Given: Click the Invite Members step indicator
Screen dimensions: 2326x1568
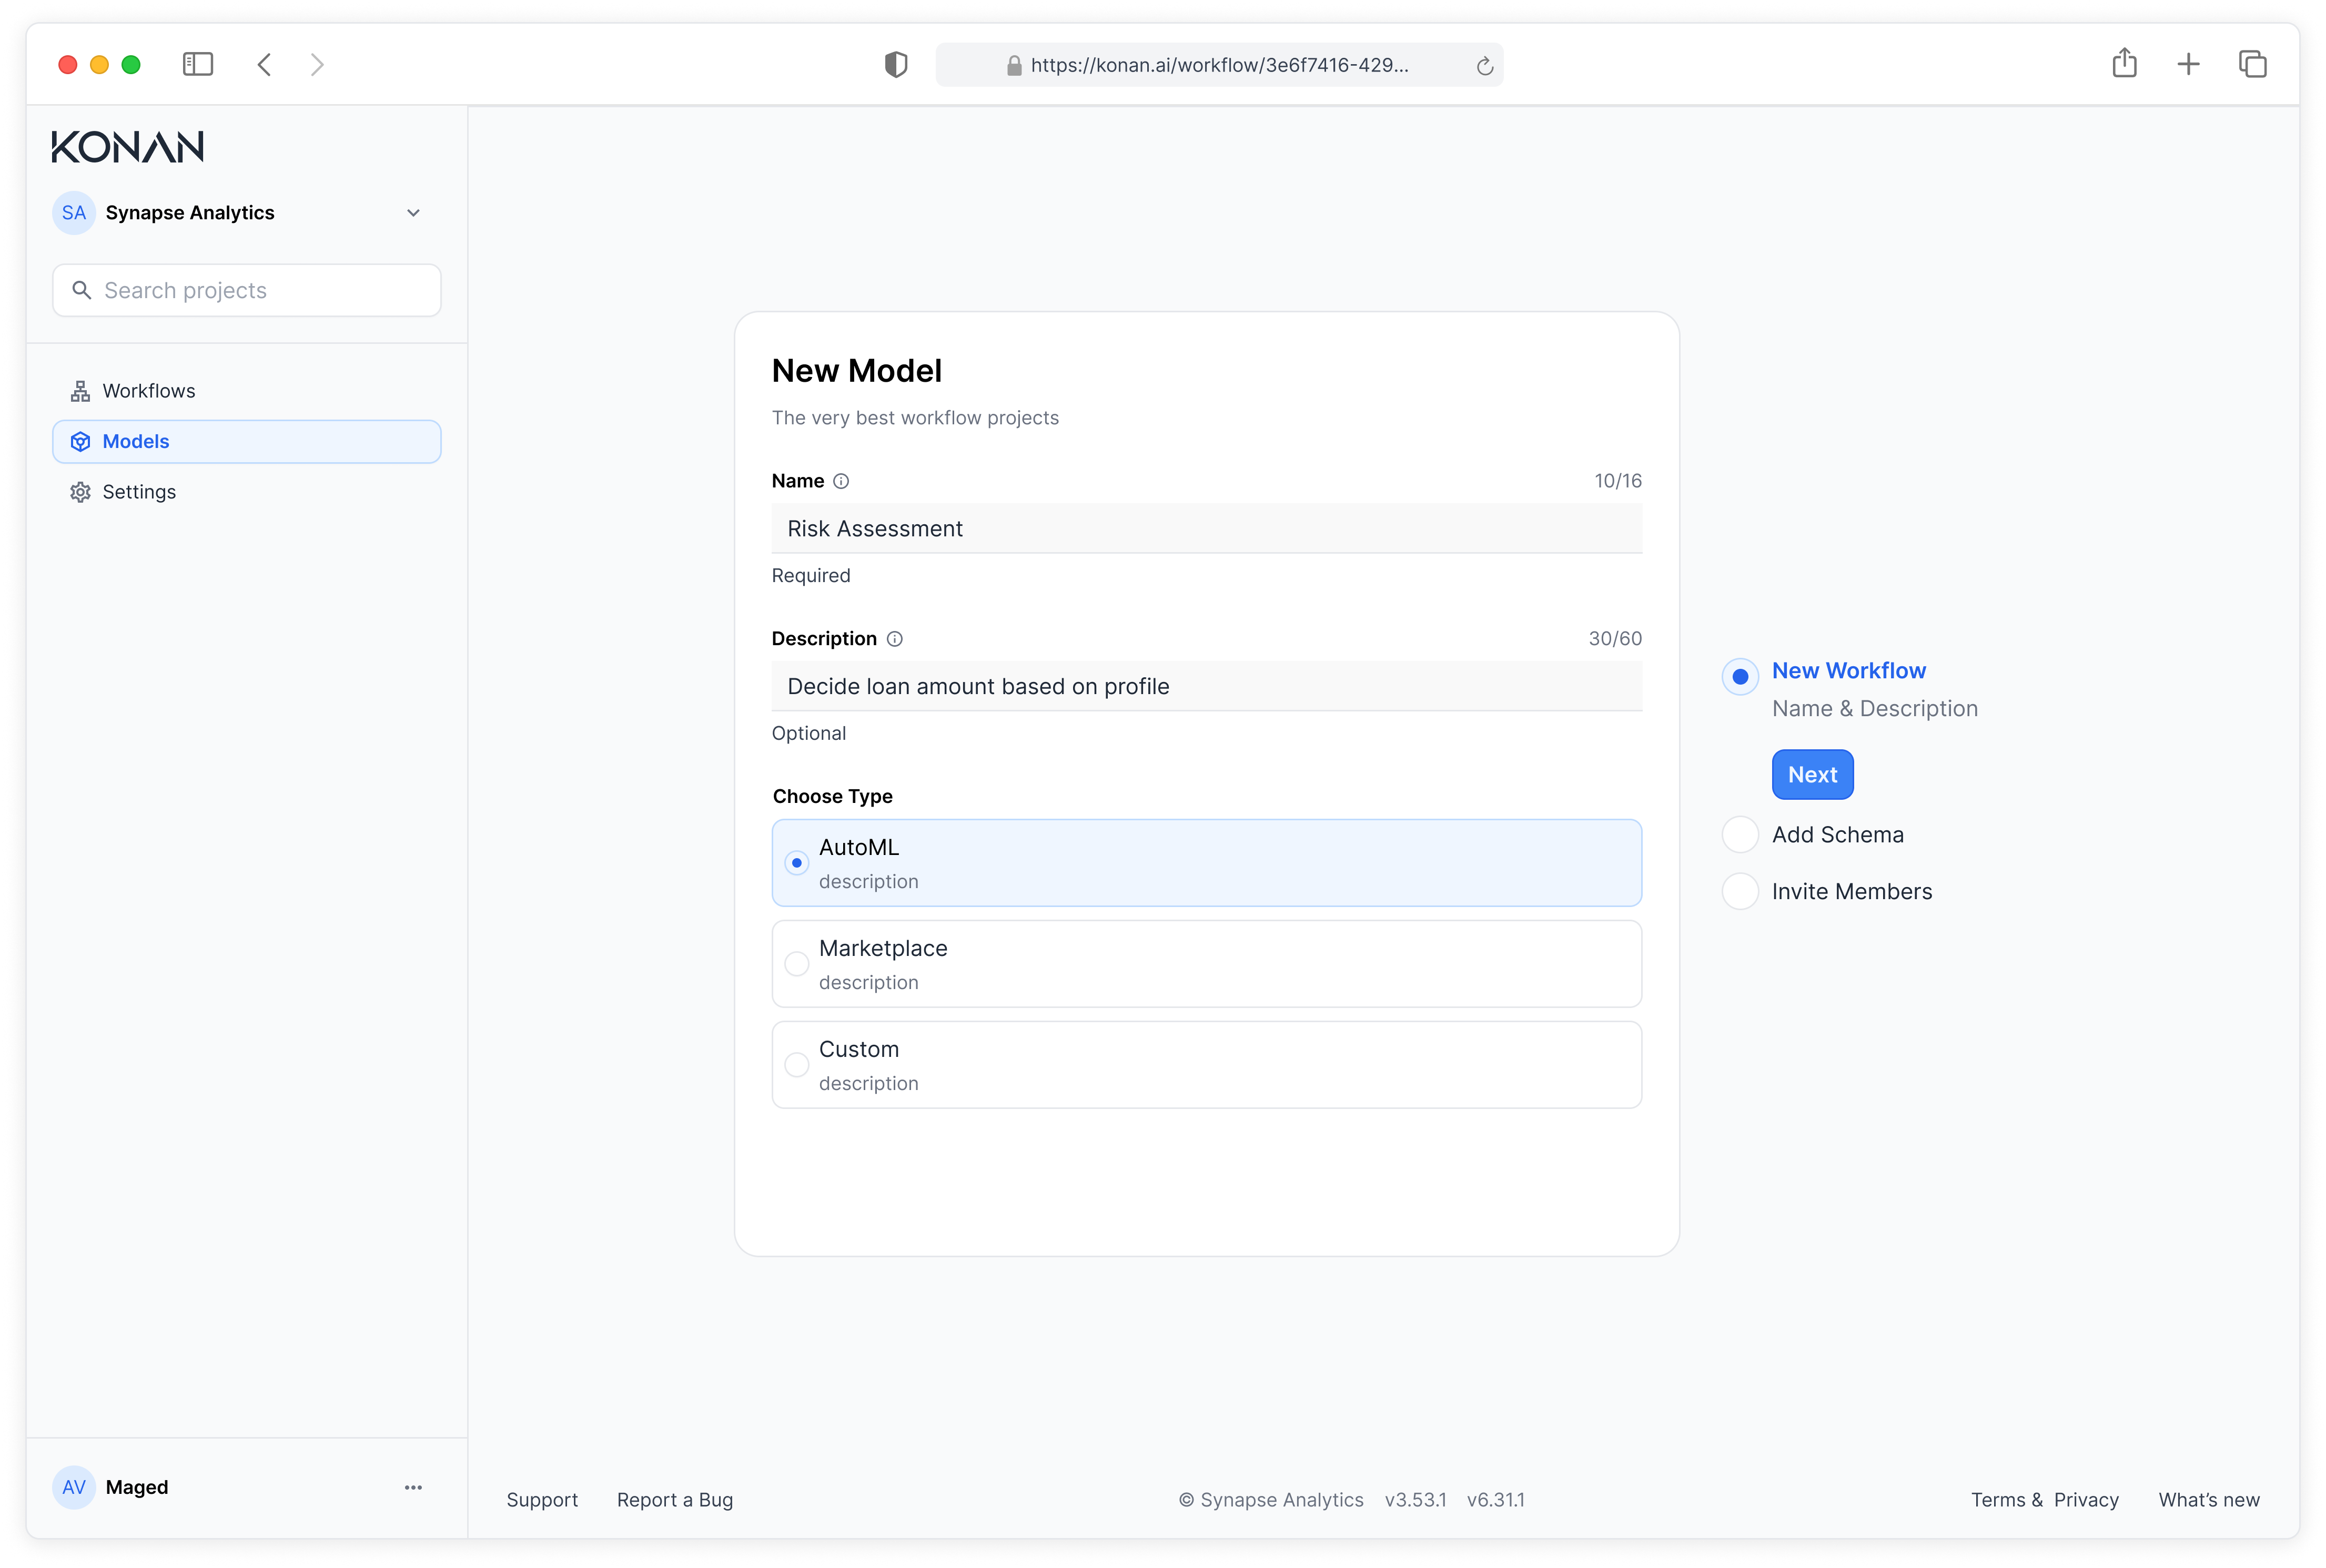Looking at the screenshot, I should point(1740,891).
